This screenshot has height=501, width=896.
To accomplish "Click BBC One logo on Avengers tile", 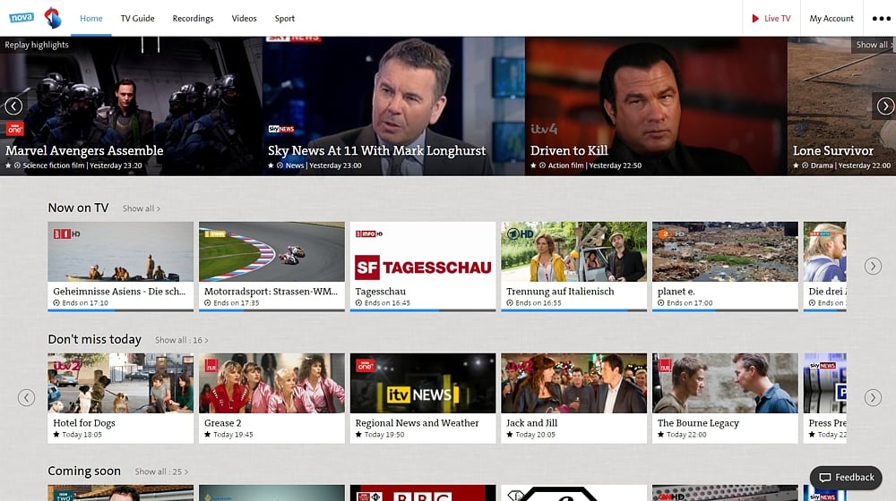I will point(15,129).
